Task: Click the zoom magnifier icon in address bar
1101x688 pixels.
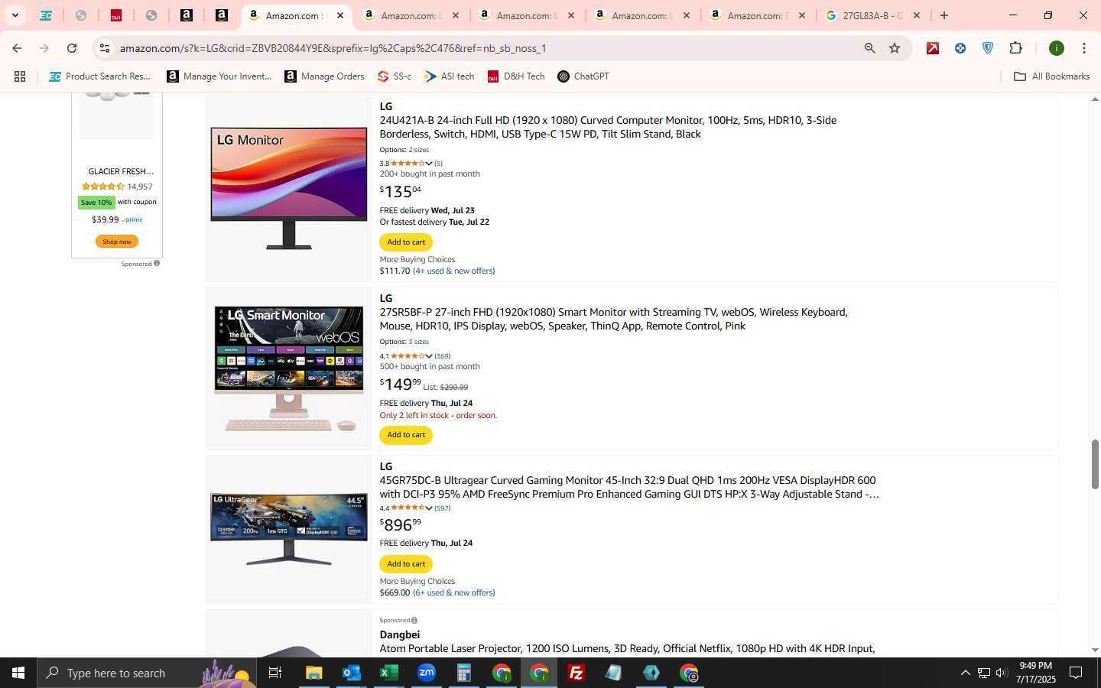Action: (869, 48)
